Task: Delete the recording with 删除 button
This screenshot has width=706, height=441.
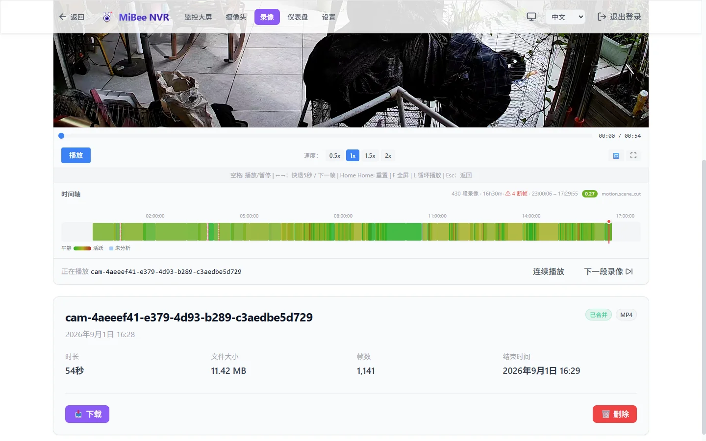Action: click(x=615, y=414)
